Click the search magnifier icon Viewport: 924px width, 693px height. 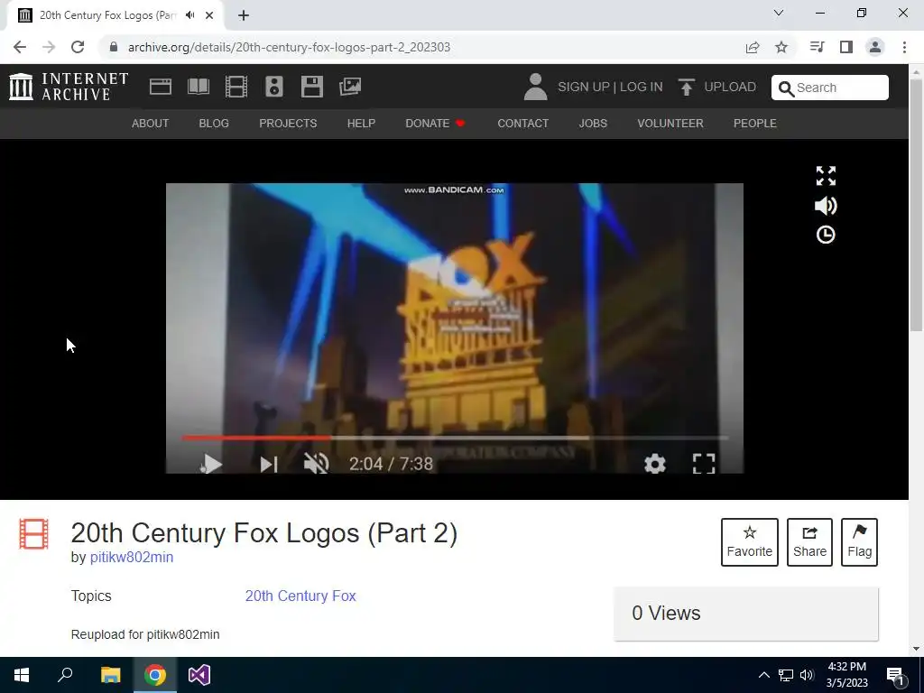tap(786, 88)
